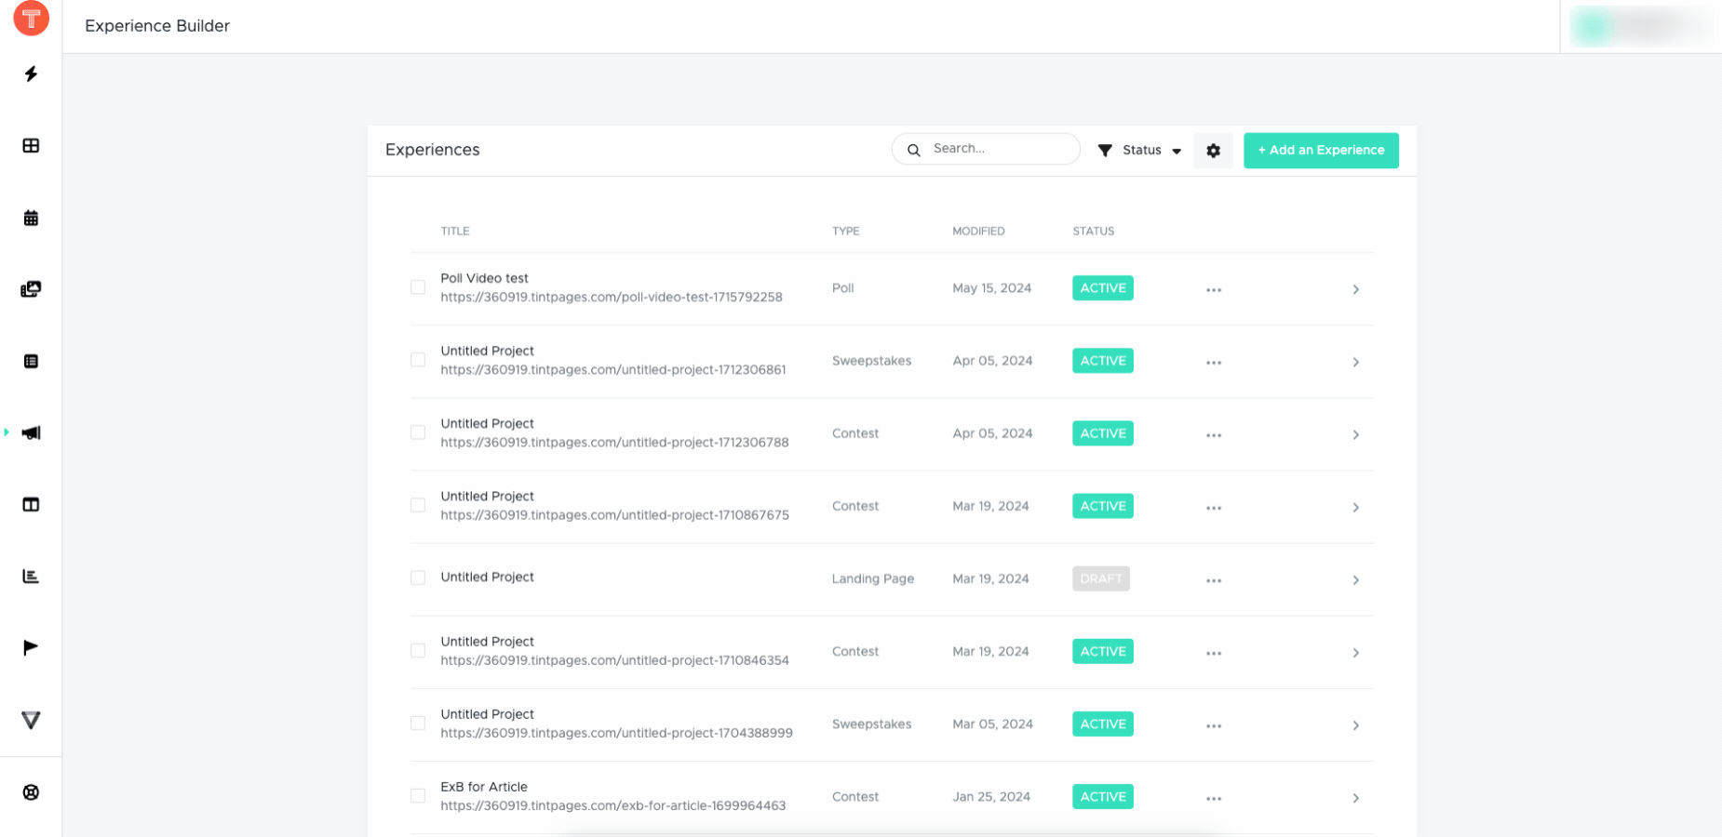This screenshot has height=837, width=1722.
Task: Open more options for ExB for Article
Action: 1214,798
